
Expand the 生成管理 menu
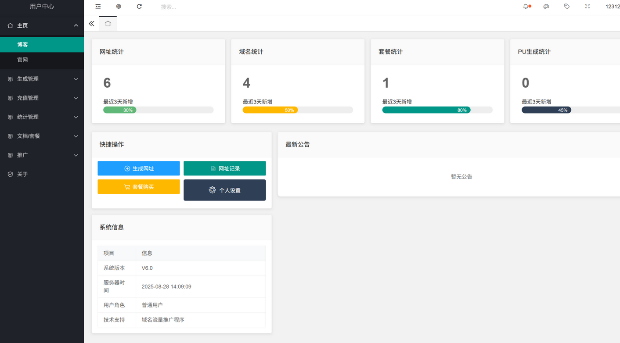pos(42,79)
